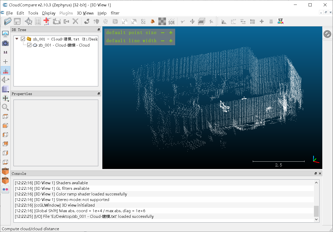Click the SOR filter icon
333x232 pixels.
coord(172,21)
